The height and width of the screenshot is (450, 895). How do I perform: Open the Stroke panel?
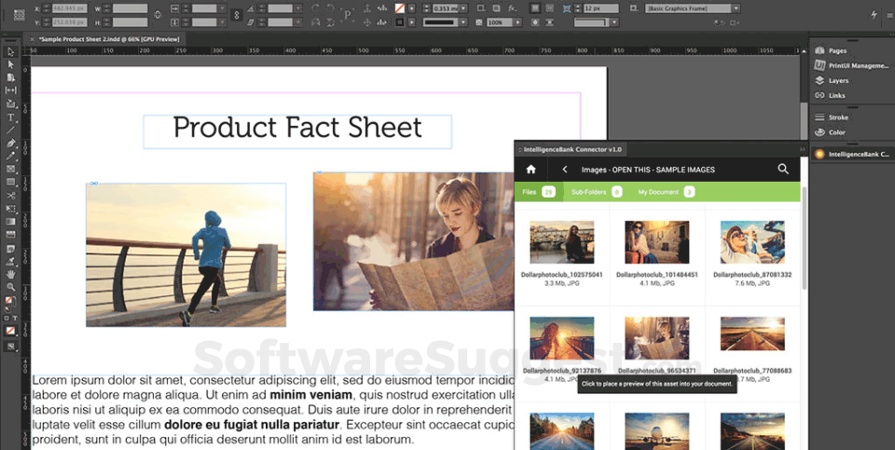(832, 116)
